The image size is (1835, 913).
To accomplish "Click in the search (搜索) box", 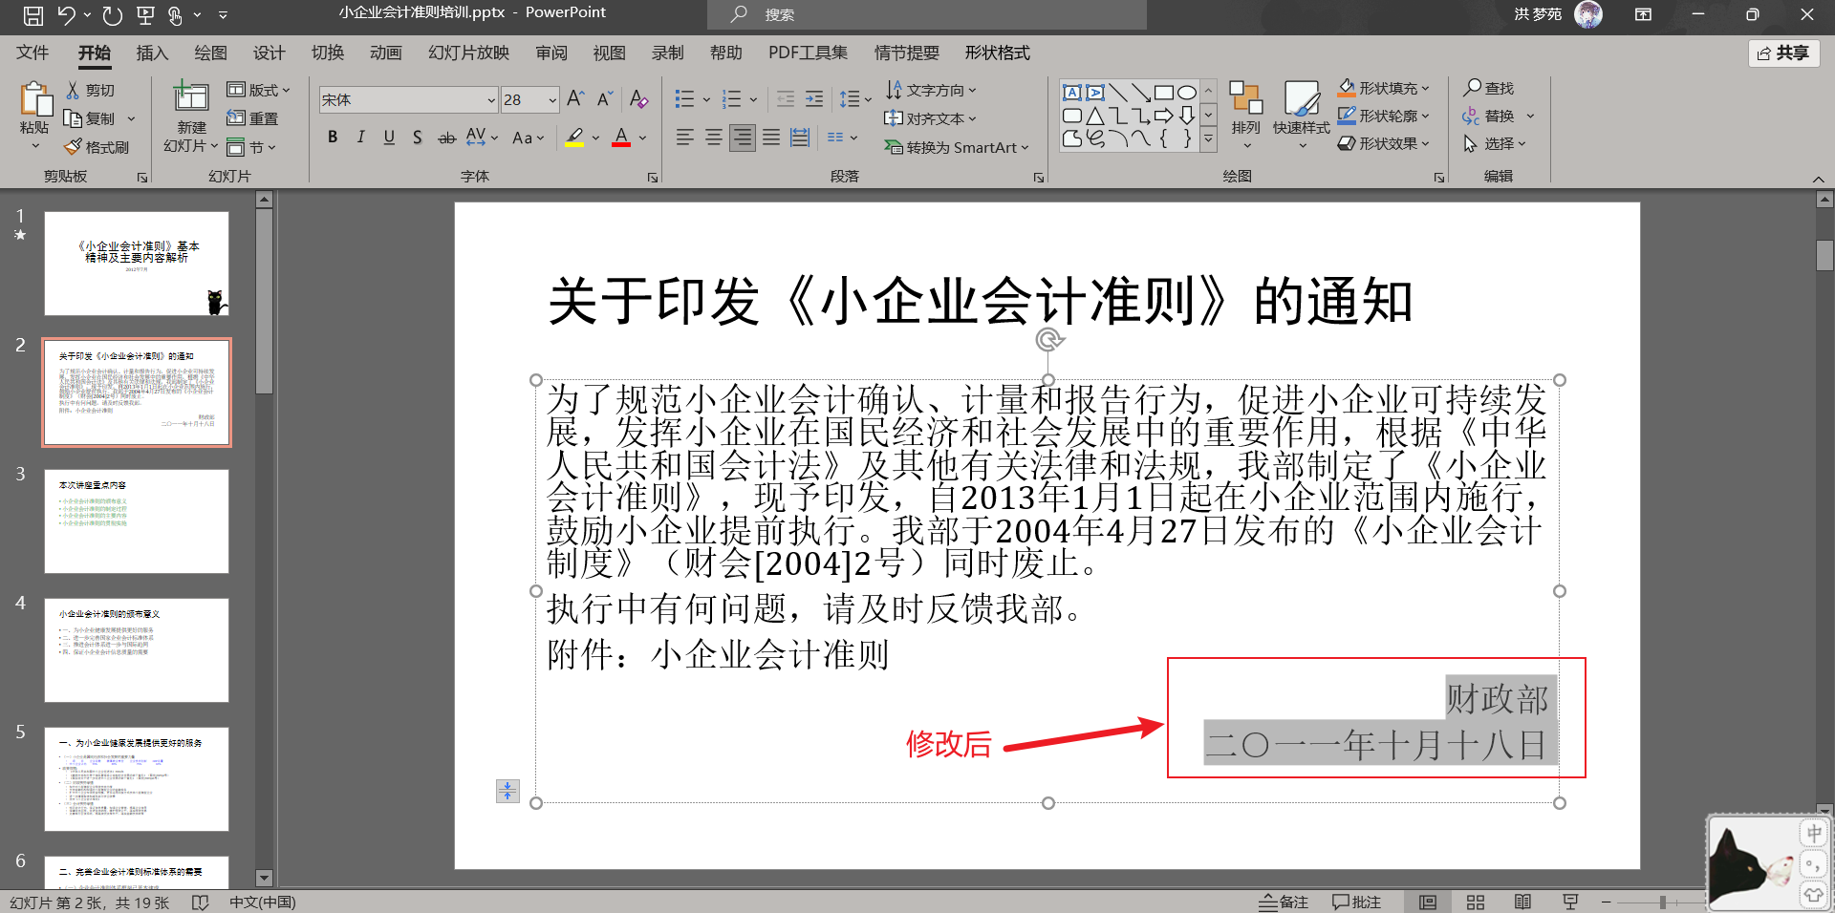I will 927,14.
